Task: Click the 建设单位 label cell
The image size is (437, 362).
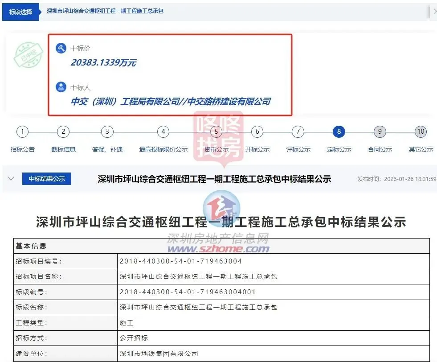Action: [x=65, y=354]
